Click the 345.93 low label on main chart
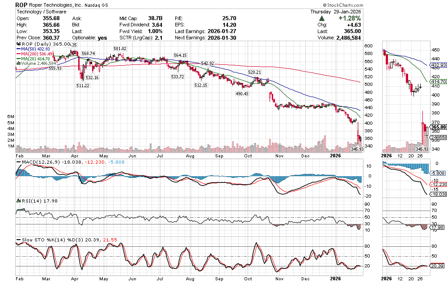The height and width of the screenshot is (283, 447). coord(356,149)
